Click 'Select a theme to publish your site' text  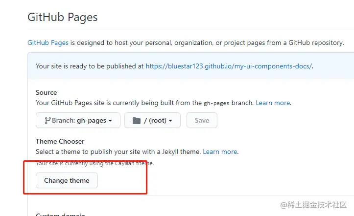118,151
